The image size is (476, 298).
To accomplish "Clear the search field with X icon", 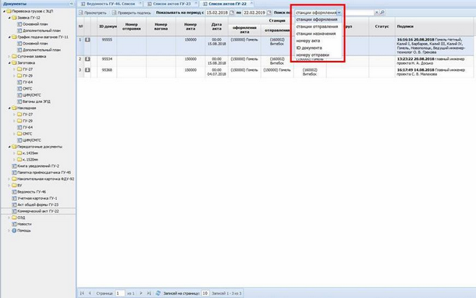I will [x=377, y=12].
